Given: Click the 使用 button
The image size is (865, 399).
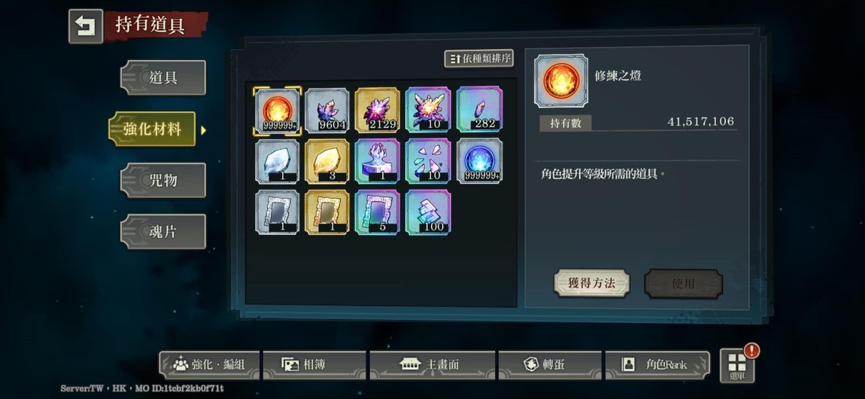Looking at the screenshot, I should 684,284.
